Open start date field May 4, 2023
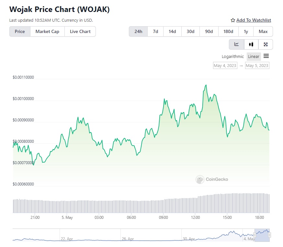283x247 pixels. (x=225, y=65)
